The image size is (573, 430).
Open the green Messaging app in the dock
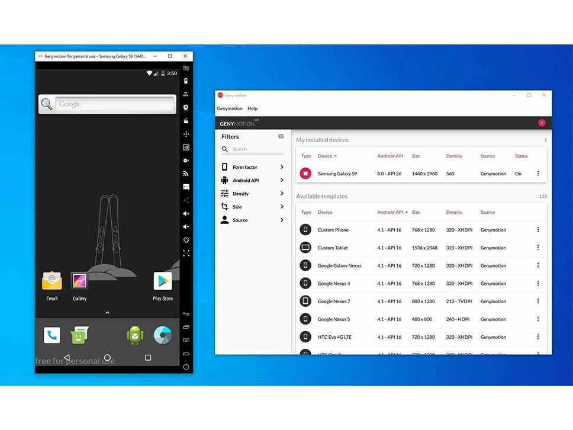pyautogui.click(x=79, y=335)
